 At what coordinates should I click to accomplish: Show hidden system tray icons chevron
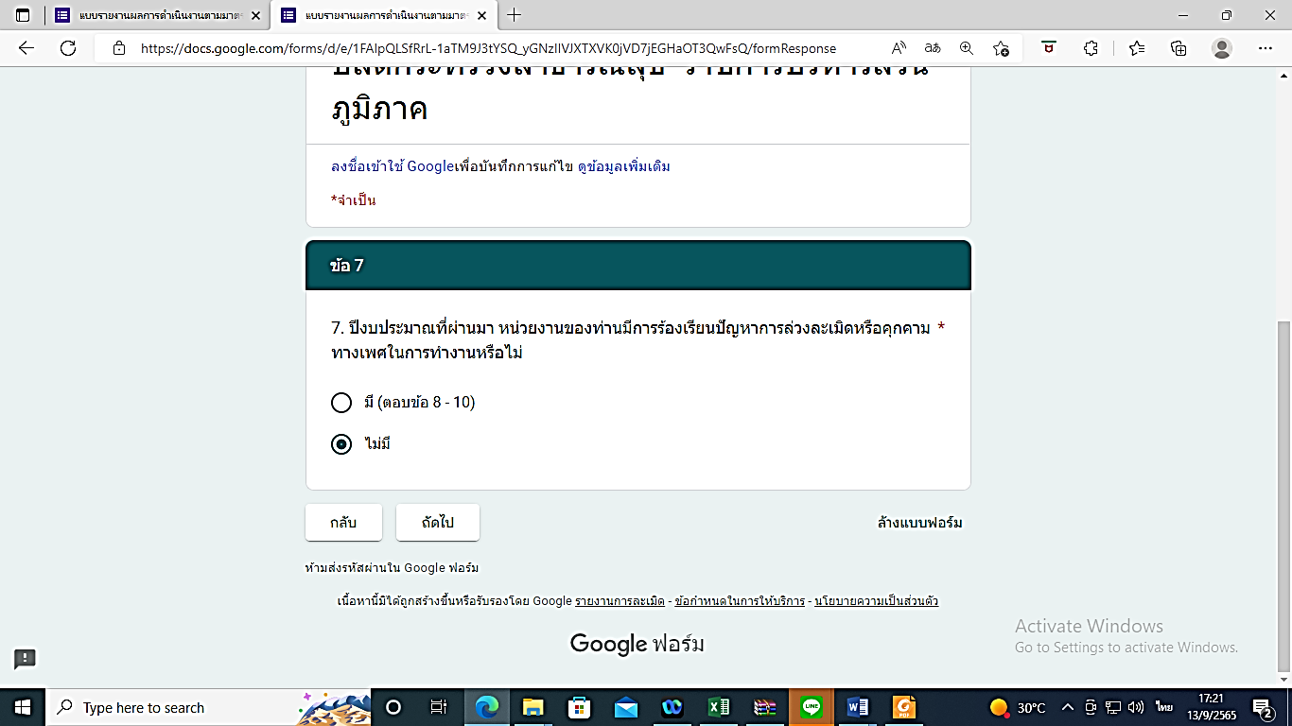[x=1068, y=707]
